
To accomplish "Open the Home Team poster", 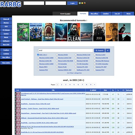I will (36, 32).
